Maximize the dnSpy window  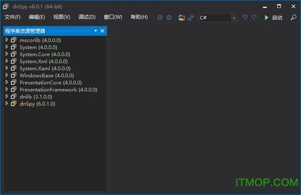(x=279, y=6)
